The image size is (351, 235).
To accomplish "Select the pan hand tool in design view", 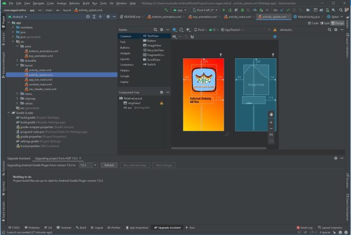I will pos(271,114).
